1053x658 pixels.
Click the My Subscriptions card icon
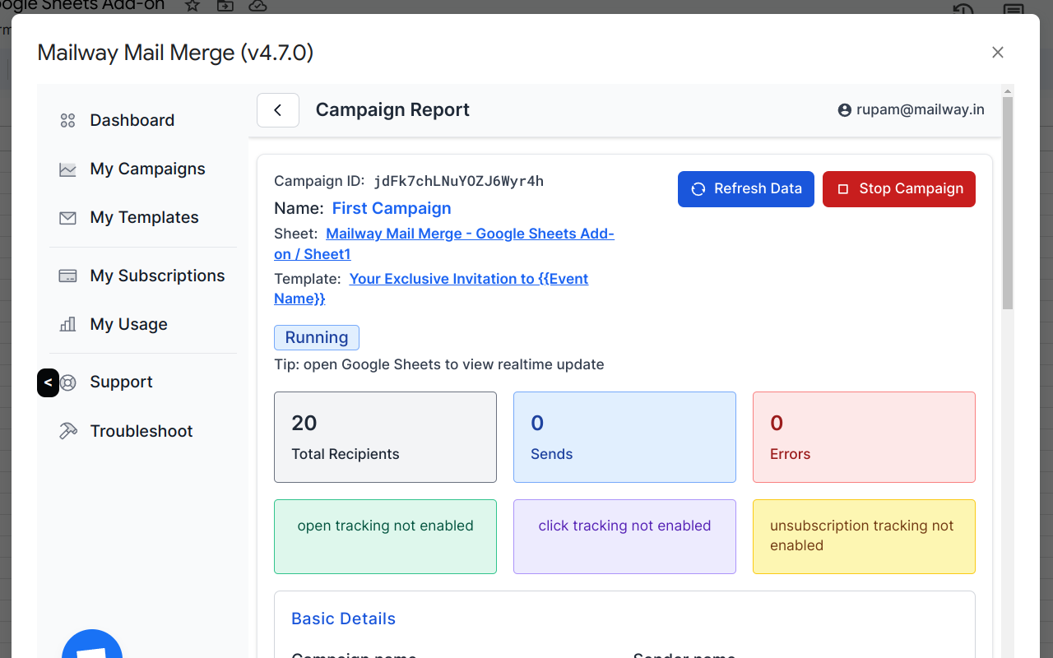(x=67, y=276)
